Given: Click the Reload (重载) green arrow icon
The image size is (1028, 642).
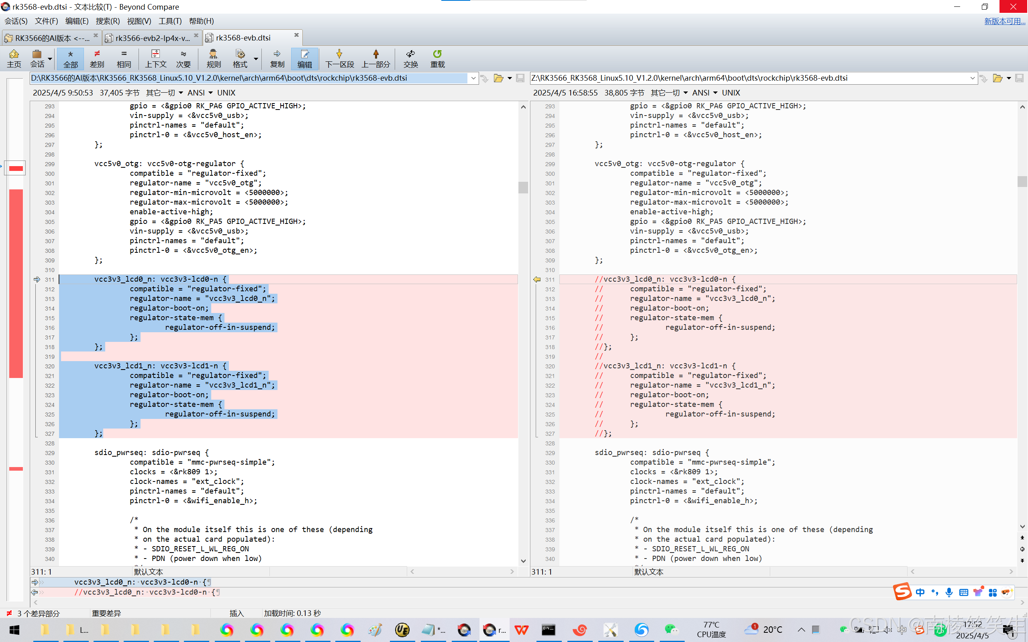Looking at the screenshot, I should (x=437, y=58).
